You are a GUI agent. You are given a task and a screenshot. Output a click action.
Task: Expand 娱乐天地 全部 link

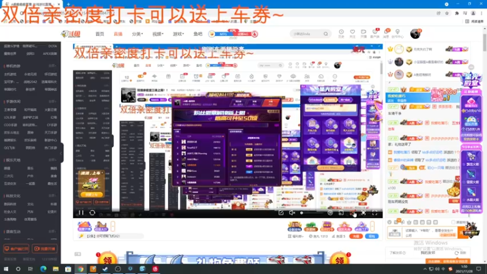[53, 160]
